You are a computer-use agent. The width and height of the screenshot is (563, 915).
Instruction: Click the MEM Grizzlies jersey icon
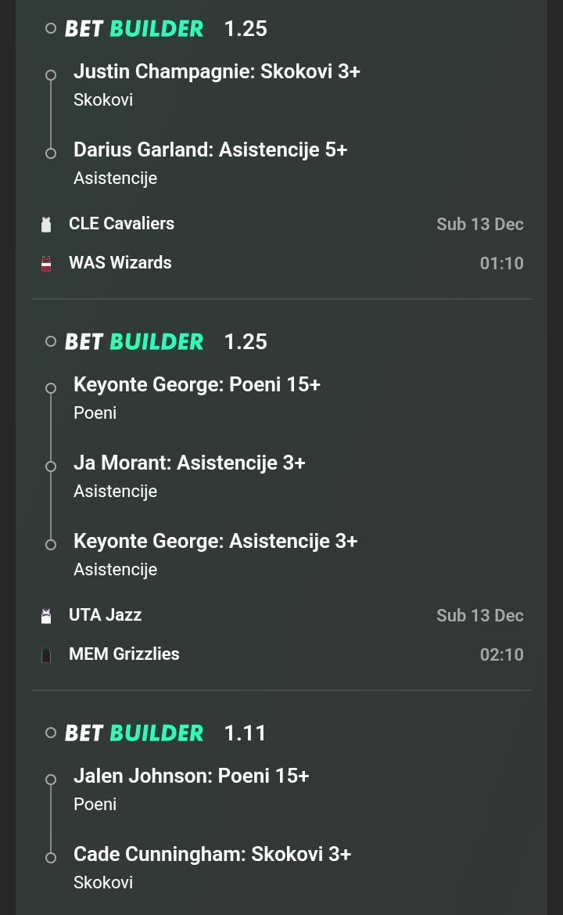pyautogui.click(x=46, y=655)
